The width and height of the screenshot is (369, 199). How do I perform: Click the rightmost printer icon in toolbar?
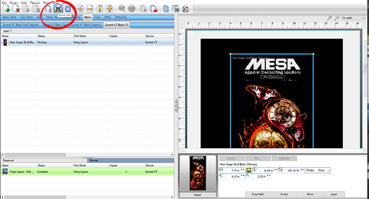186,8
